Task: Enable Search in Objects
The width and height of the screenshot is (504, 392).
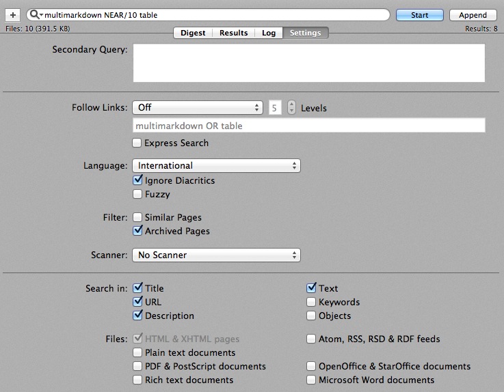Action: [x=311, y=316]
